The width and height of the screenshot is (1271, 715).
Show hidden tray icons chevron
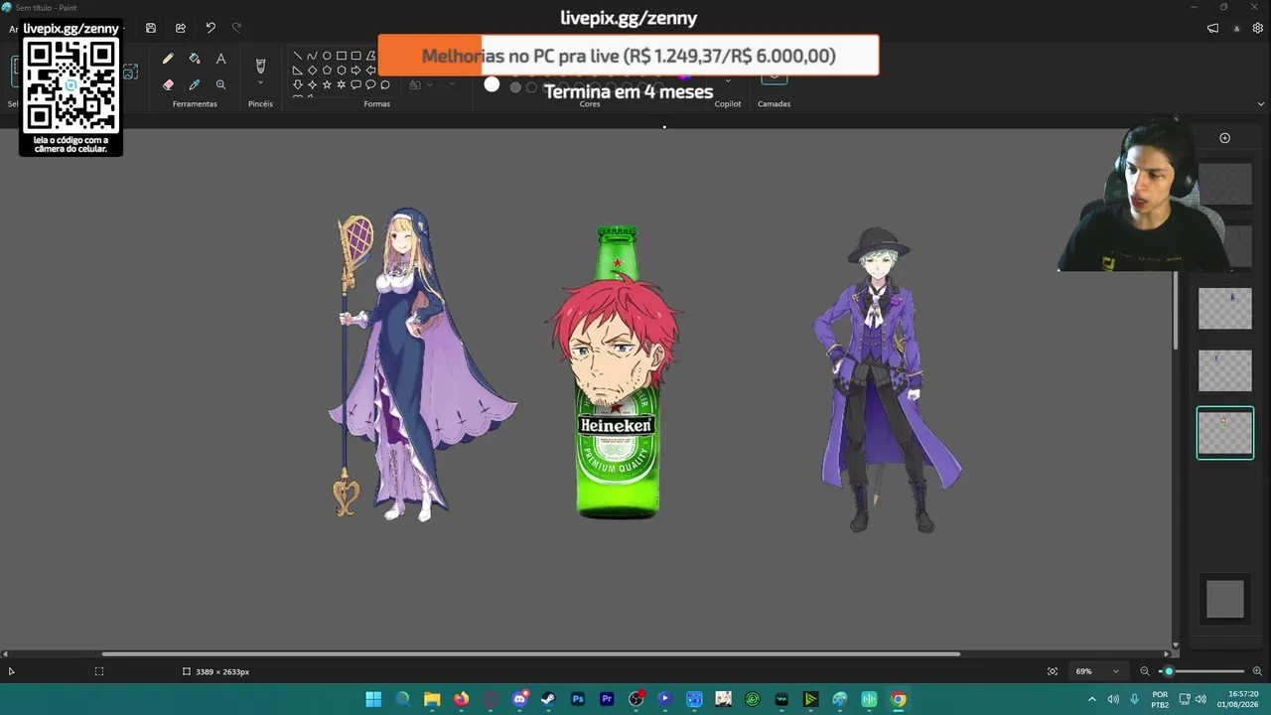tap(1092, 699)
